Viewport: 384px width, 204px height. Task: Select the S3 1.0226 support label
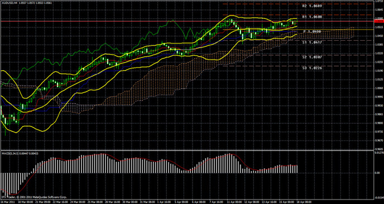tap(312, 68)
